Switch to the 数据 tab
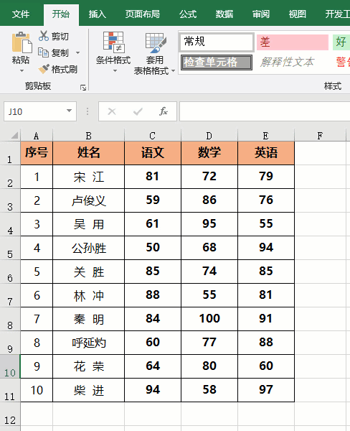The width and height of the screenshot is (350, 431). [224, 14]
